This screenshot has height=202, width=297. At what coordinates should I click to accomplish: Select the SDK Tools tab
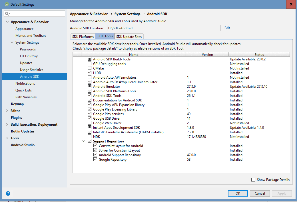[x=105, y=36]
